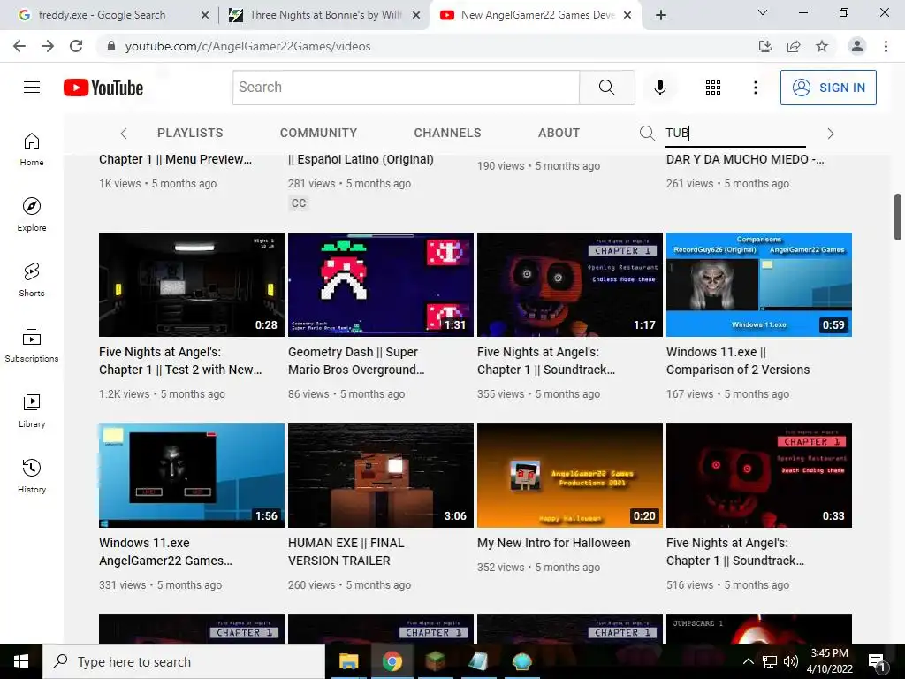The image size is (905, 679).
Task: Go forward in browser history
Action: (48, 46)
